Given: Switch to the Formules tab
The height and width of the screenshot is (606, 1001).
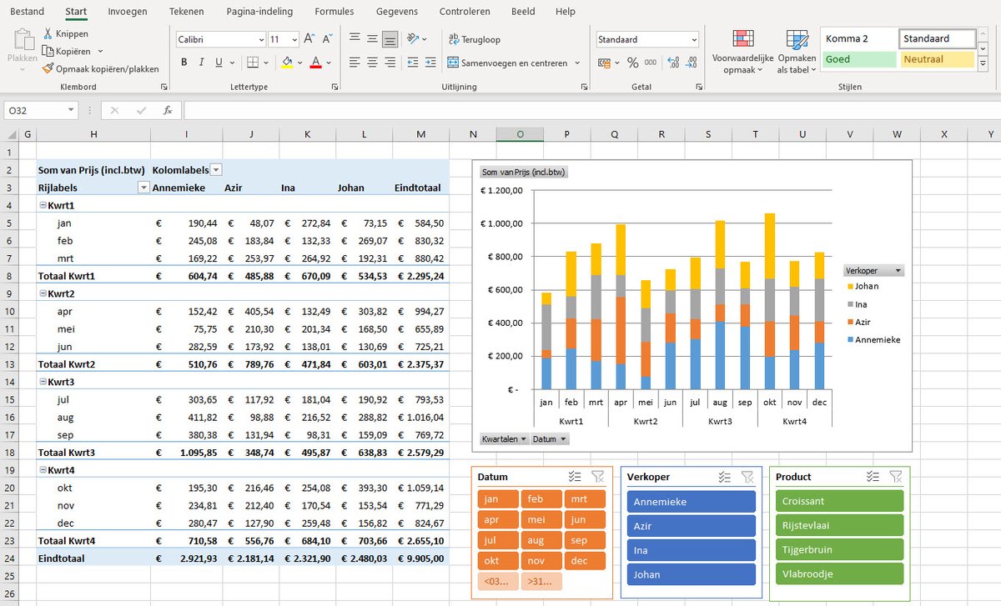Looking at the screenshot, I should click(x=334, y=12).
